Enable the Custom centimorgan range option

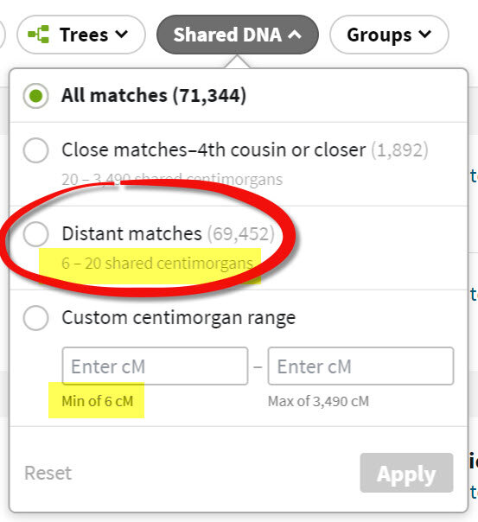point(35,317)
